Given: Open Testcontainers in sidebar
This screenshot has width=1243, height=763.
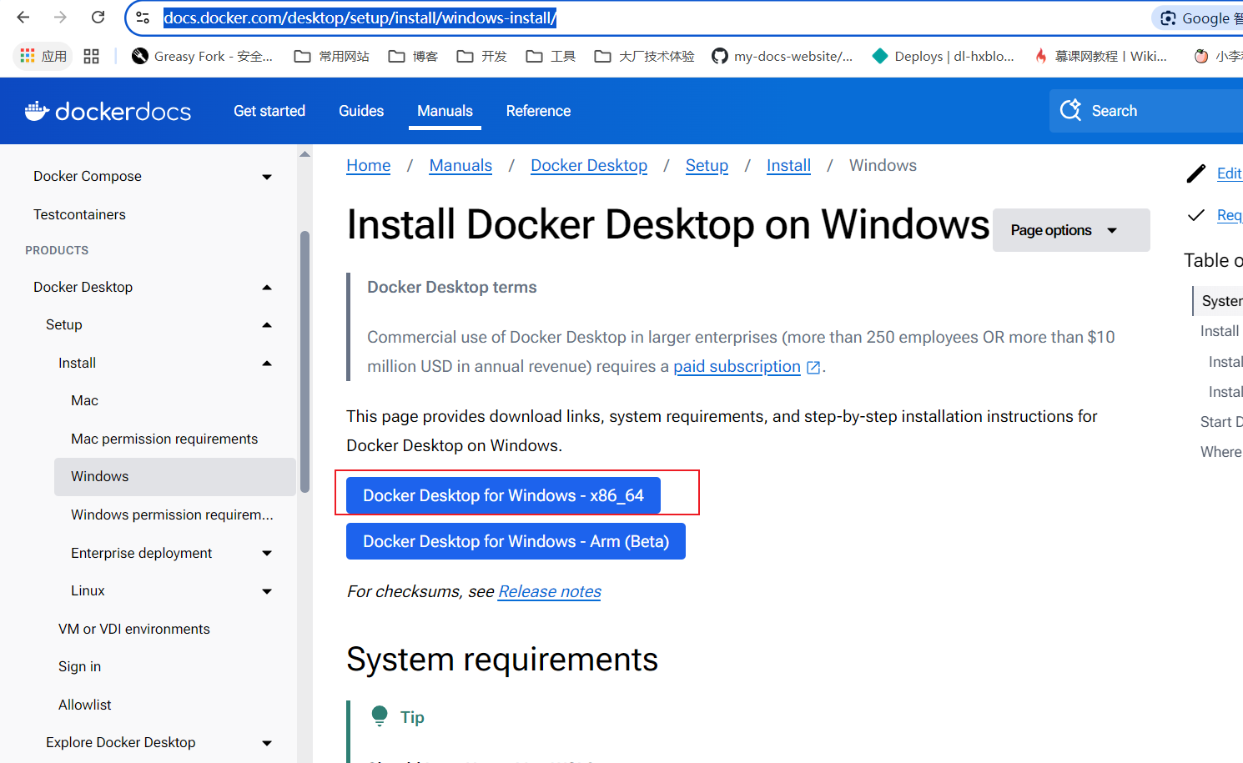Looking at the screenshot, I should click(79, 214).
